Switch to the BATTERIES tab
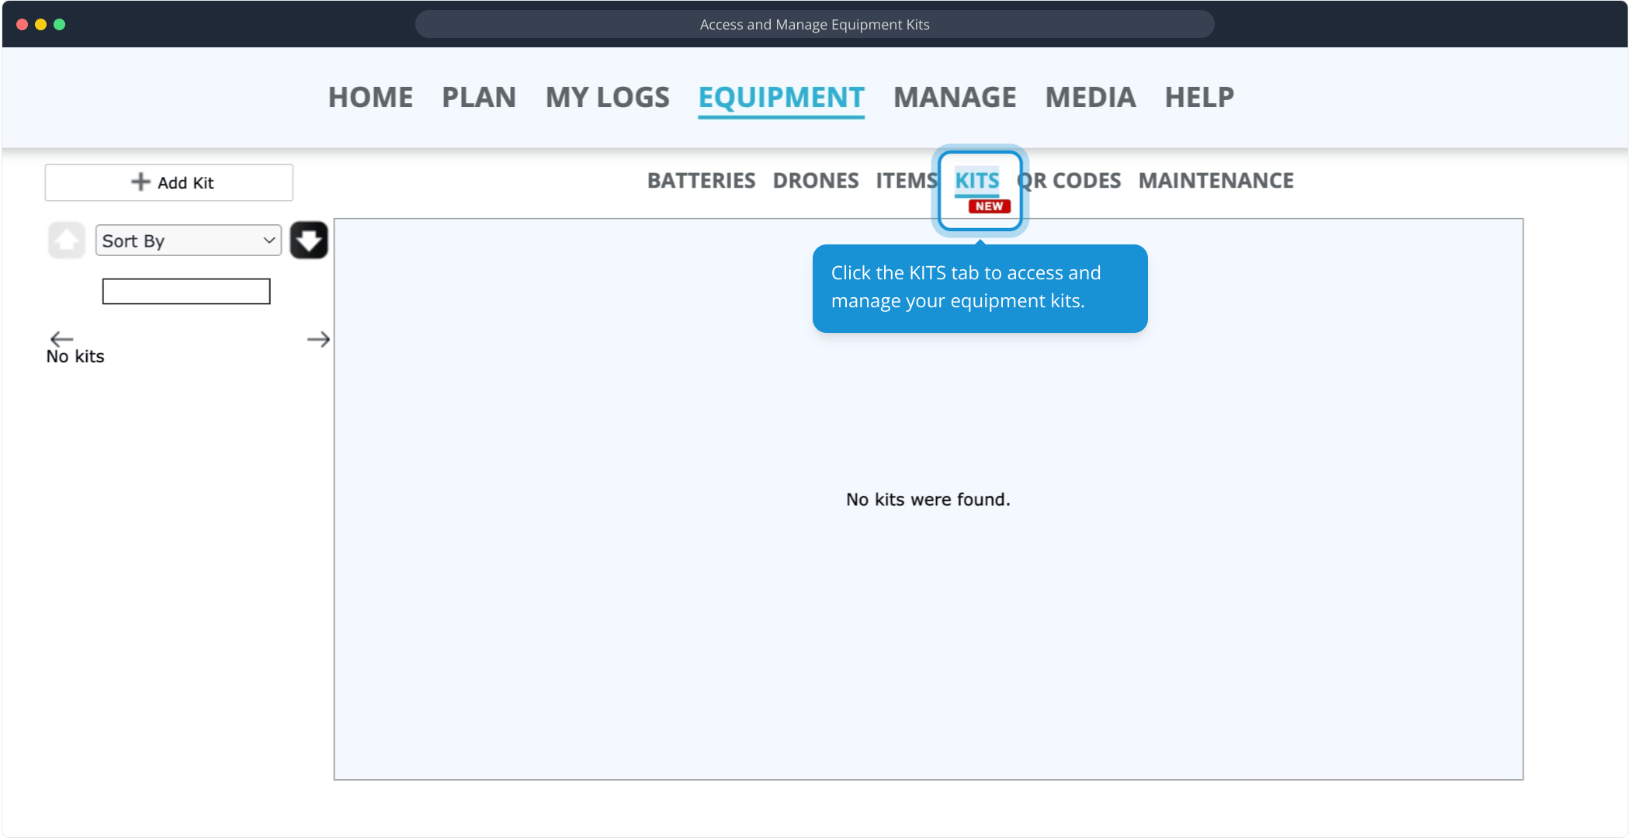 701,181
